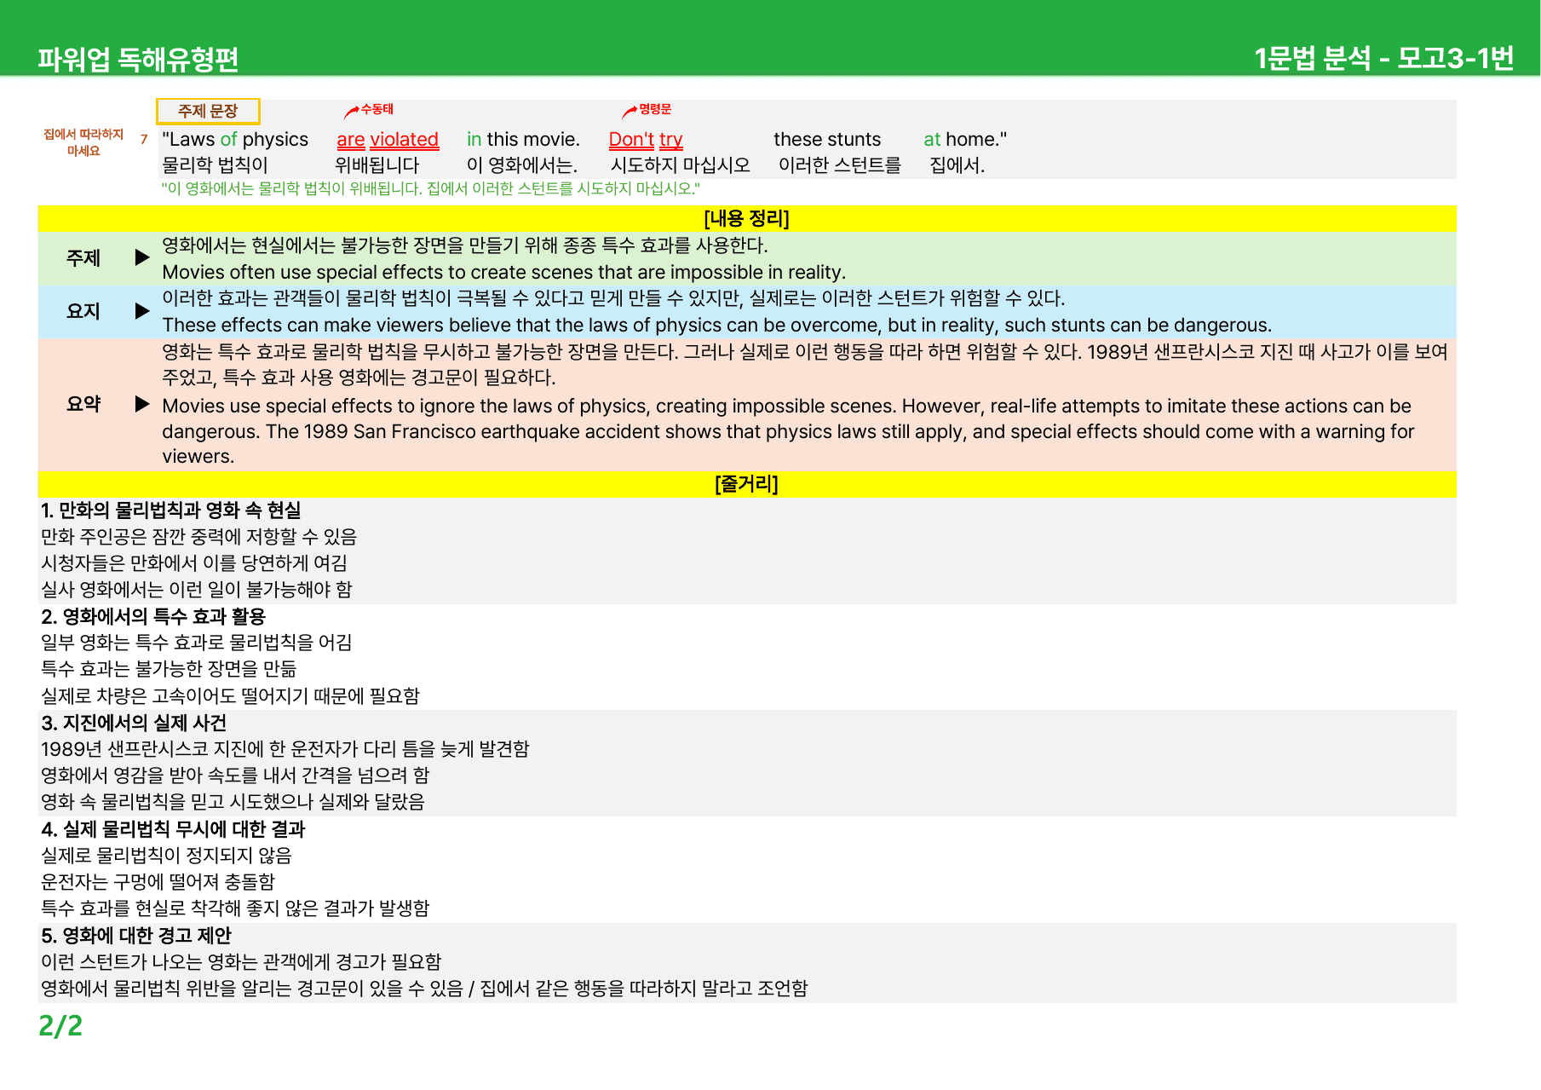Click the header text 1문법 분석 - 모고3-1번
1541x1090 pixels.
(1383, 59)
